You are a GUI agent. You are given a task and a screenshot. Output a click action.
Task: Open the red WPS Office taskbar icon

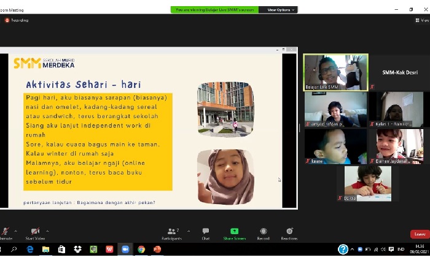coord(109,249)
